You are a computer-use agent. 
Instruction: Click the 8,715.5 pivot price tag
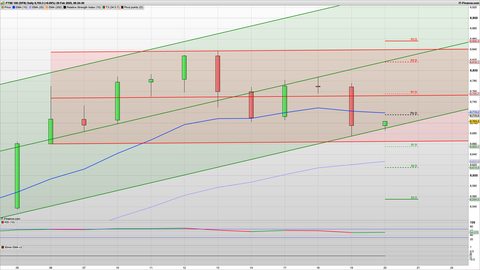[x=474, y=115]
